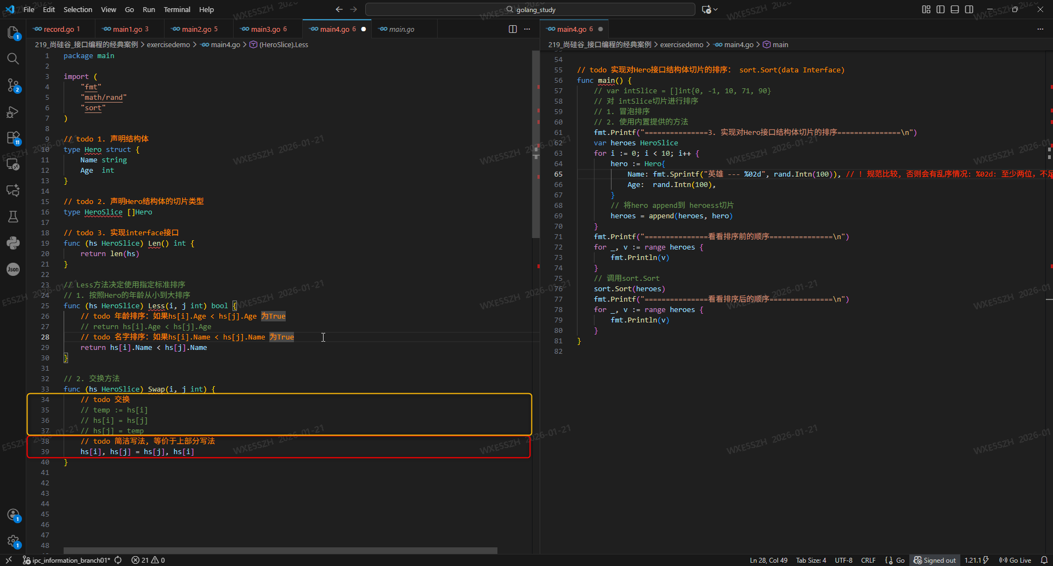Open right editor group more actions
1053x566 pixels.
click(x=1040, y=29)
